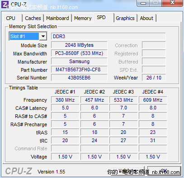184x178 pixels.
Task: Click the CPU-Z app icon in title bar
Action: click(x=5, y=5)
